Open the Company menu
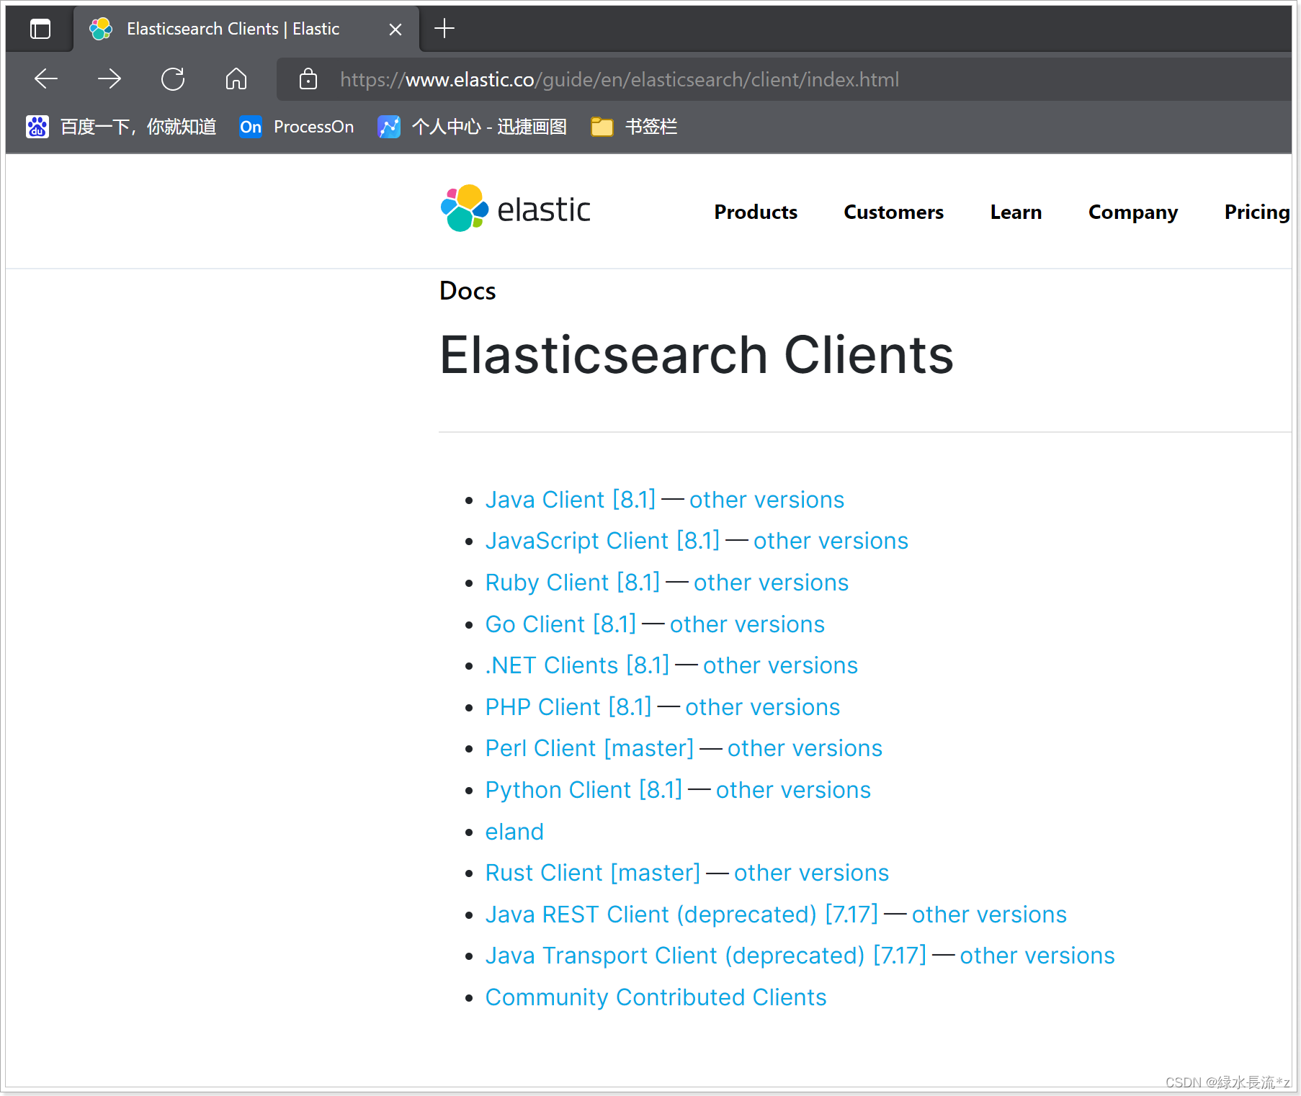The height and width of the screenshot is (1096, 1301). [x=1133, y=212]
